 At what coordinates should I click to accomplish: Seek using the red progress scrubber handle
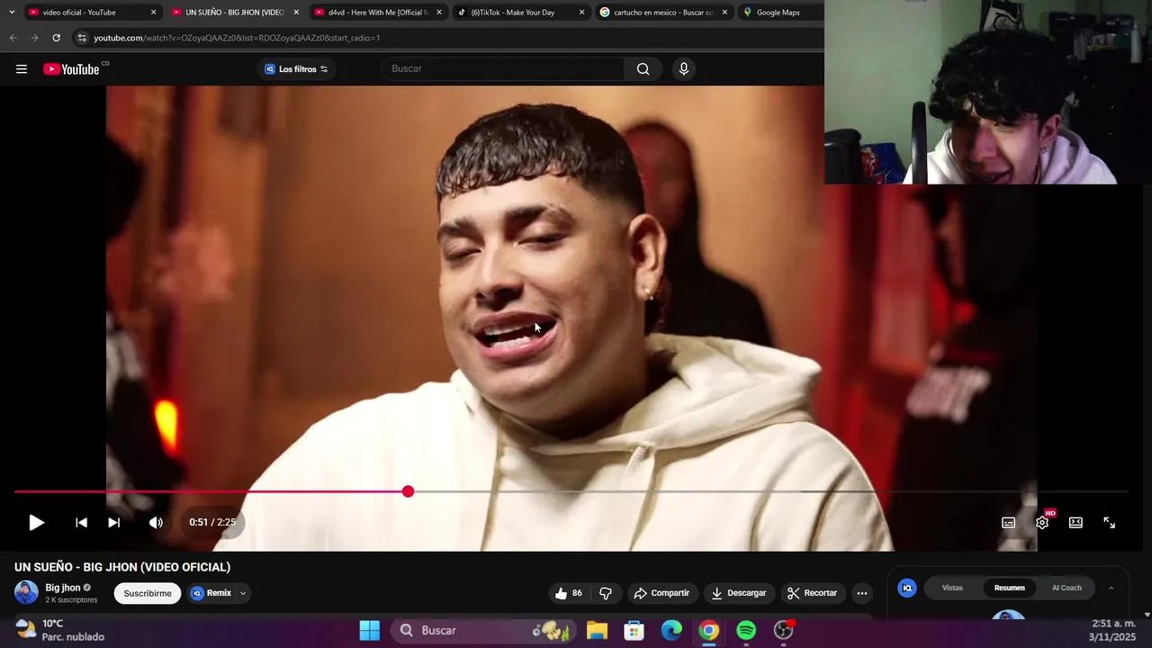pyautogui.click(x=408, y=491)
